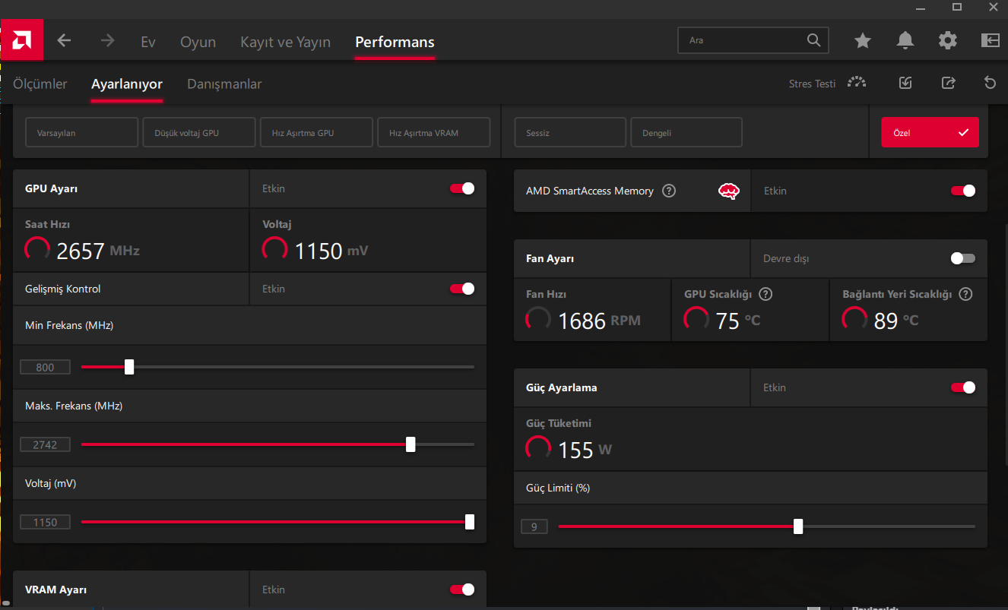1008x610 pixels.
Task: Click the Güç Tüketimi gauge icon
Action: (538, 447)
